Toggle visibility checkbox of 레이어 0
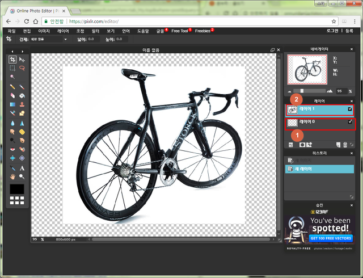This screenshot has width=363, height=278. [350, 121]
